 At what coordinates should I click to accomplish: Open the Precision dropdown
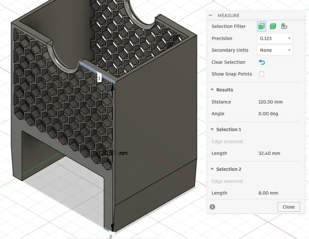tap(275, 38)
